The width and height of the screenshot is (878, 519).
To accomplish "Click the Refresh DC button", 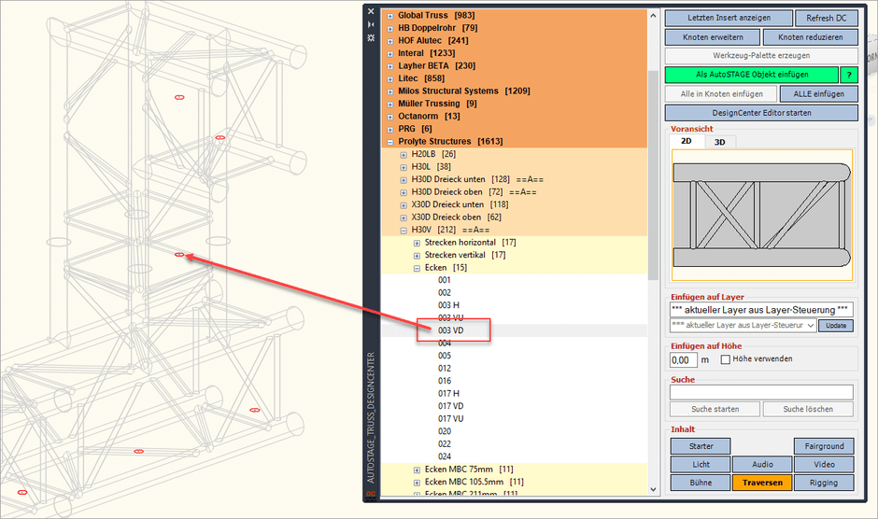I will [x=826, y=18].
